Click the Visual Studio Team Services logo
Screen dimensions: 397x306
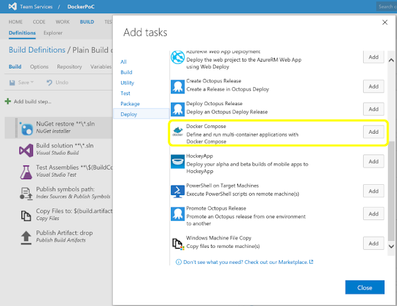pos(12,7)
